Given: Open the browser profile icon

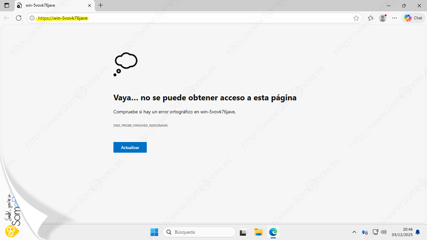Looking at the screenshot, I should 383,18.
